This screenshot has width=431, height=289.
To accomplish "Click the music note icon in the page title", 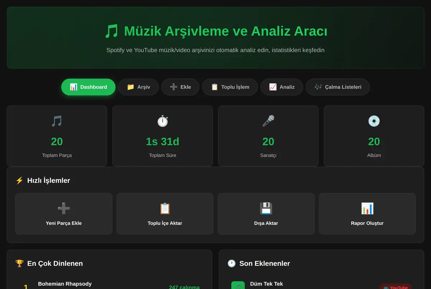I will coord(111,31).
